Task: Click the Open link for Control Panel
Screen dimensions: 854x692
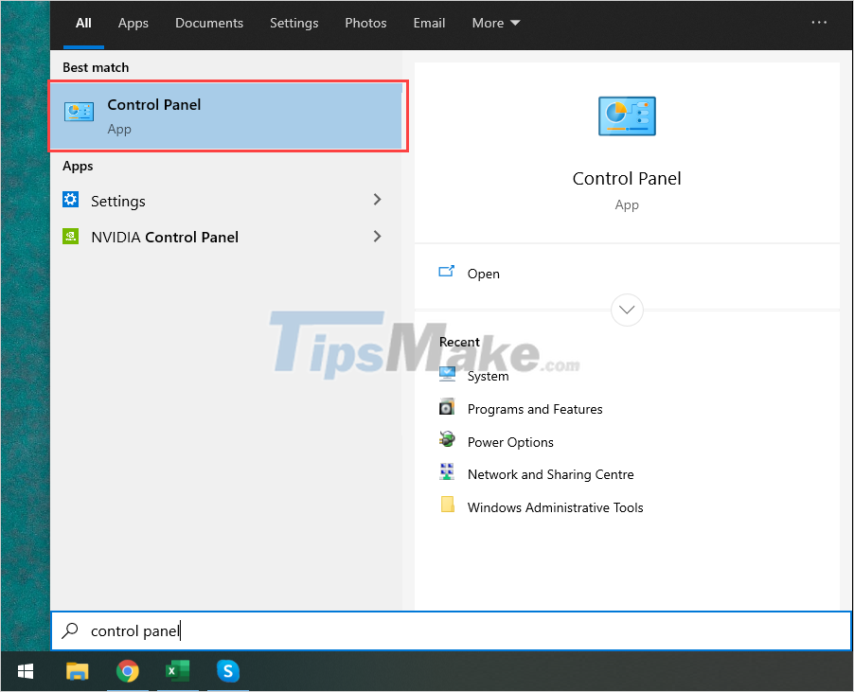Action: [483, 274]
